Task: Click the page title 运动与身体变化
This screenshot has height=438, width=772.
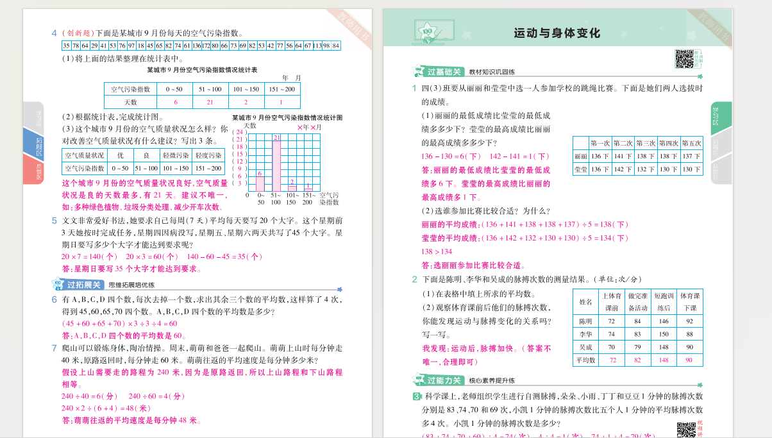Action: click(x=557, y=33)
